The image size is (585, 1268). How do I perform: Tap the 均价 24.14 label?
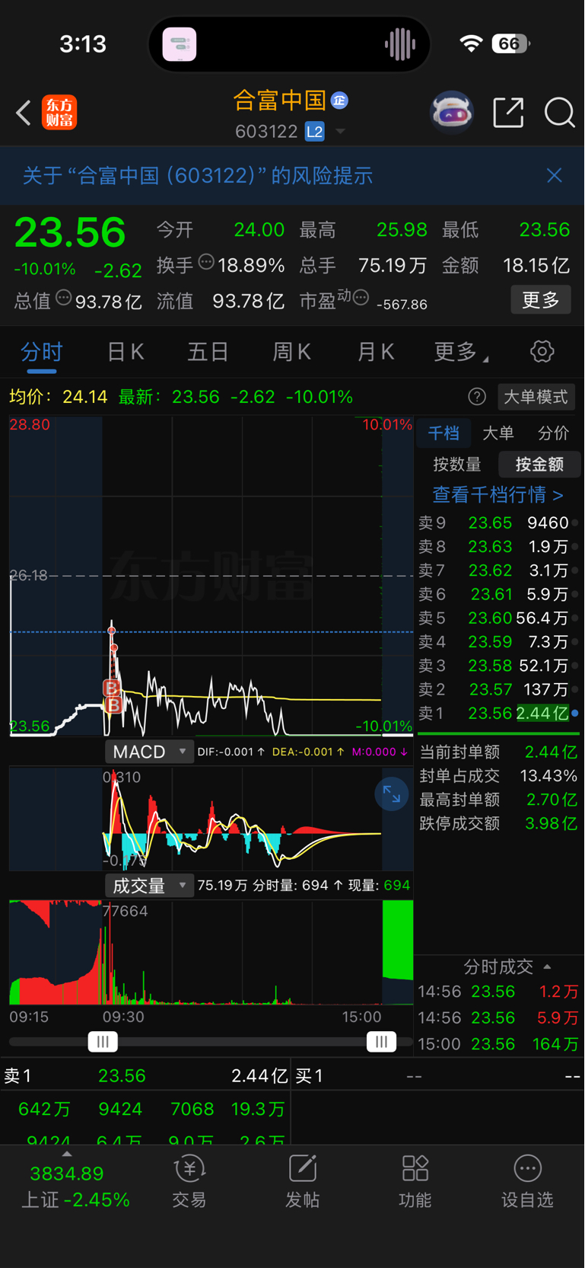pos(59,397)
